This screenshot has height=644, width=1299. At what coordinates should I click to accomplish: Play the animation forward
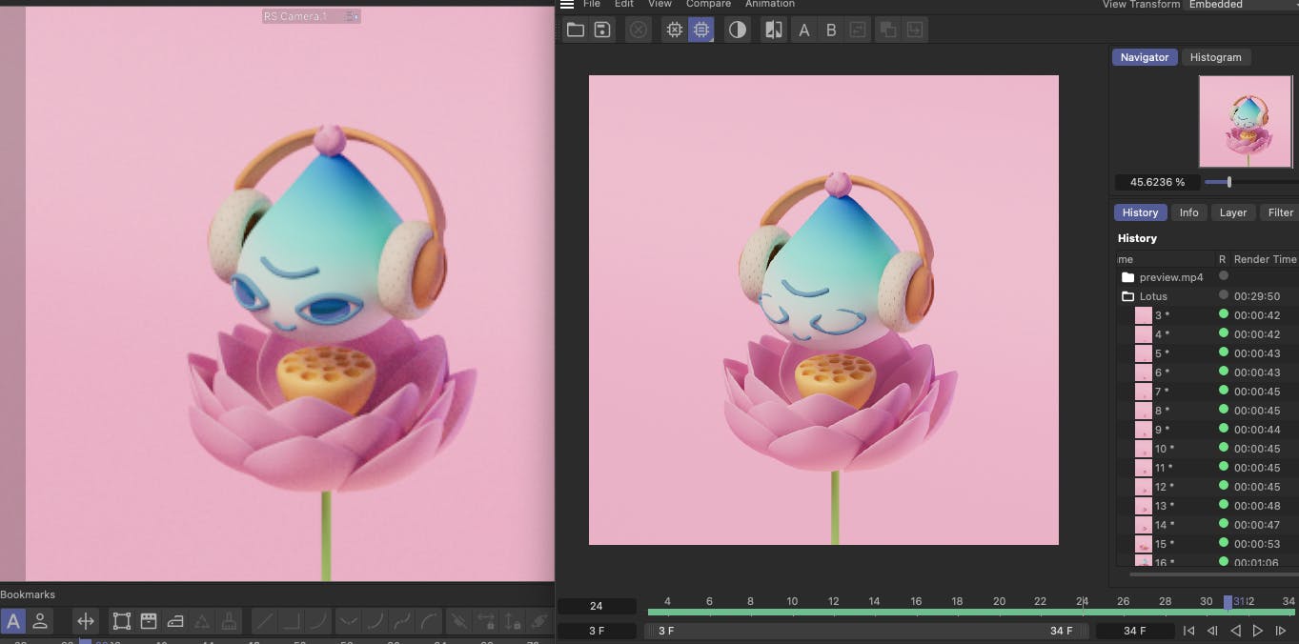[x=1258, y=631]
